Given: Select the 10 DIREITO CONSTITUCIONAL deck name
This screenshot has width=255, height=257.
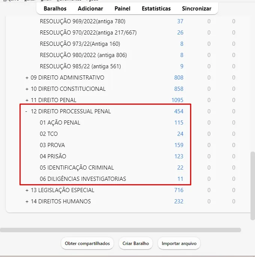Looking at the screenshot, I should tap(68, 89).
